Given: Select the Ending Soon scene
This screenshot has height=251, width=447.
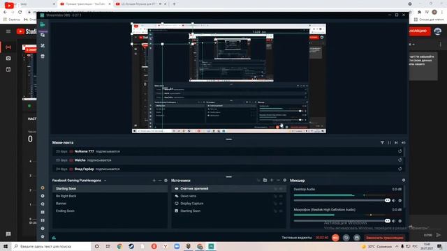Looking at the screenshot, I should click(110, 211).
